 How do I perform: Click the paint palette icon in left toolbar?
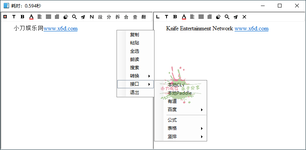coord(66,16)
